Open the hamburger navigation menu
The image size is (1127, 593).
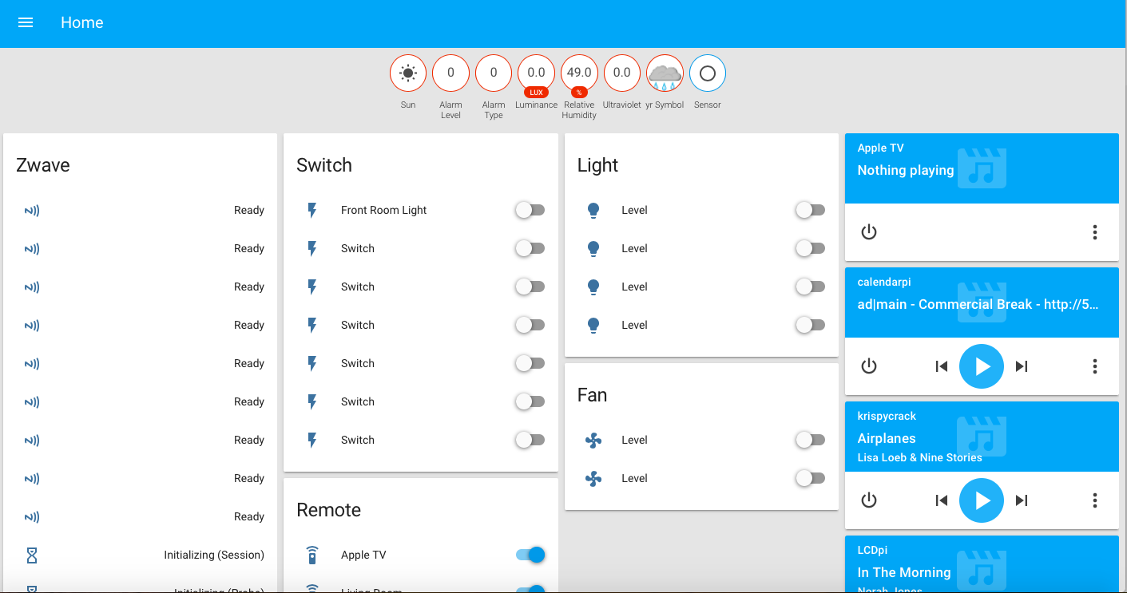point(26,22)
